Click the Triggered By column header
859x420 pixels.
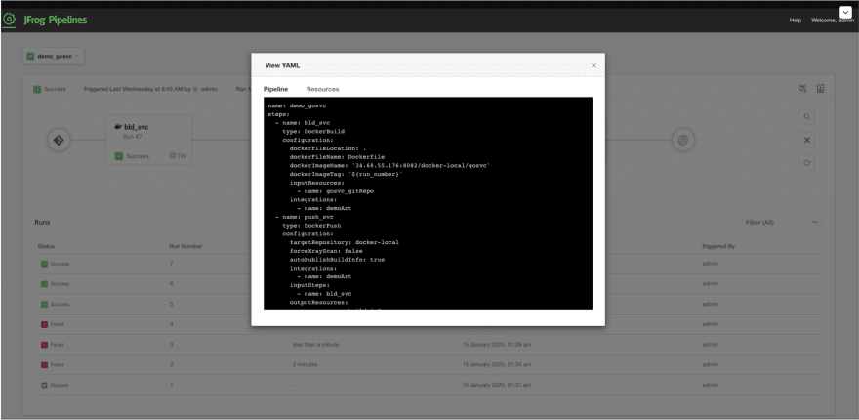[x=718, y=247]
